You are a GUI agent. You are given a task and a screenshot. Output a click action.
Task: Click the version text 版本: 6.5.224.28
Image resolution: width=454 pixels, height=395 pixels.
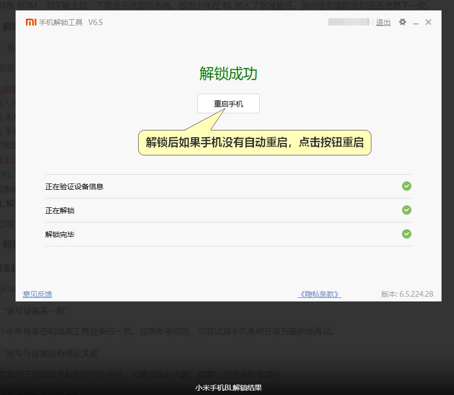[407, 294]
